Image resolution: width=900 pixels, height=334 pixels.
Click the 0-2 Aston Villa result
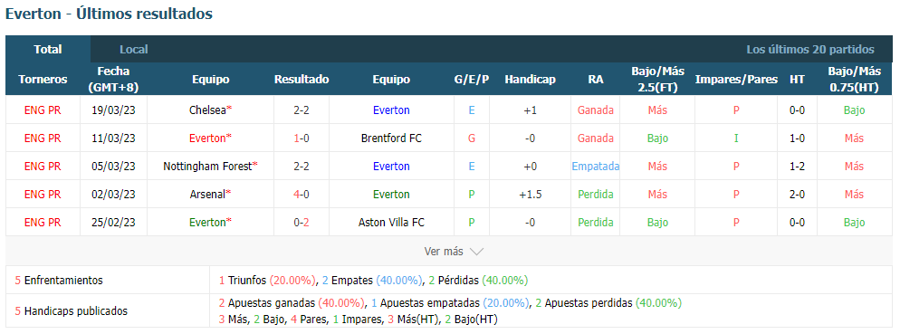(x=302, y=223)
